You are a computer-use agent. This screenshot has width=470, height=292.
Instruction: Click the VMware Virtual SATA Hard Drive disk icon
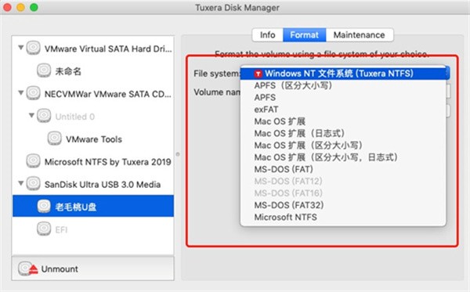click(33, 48)
